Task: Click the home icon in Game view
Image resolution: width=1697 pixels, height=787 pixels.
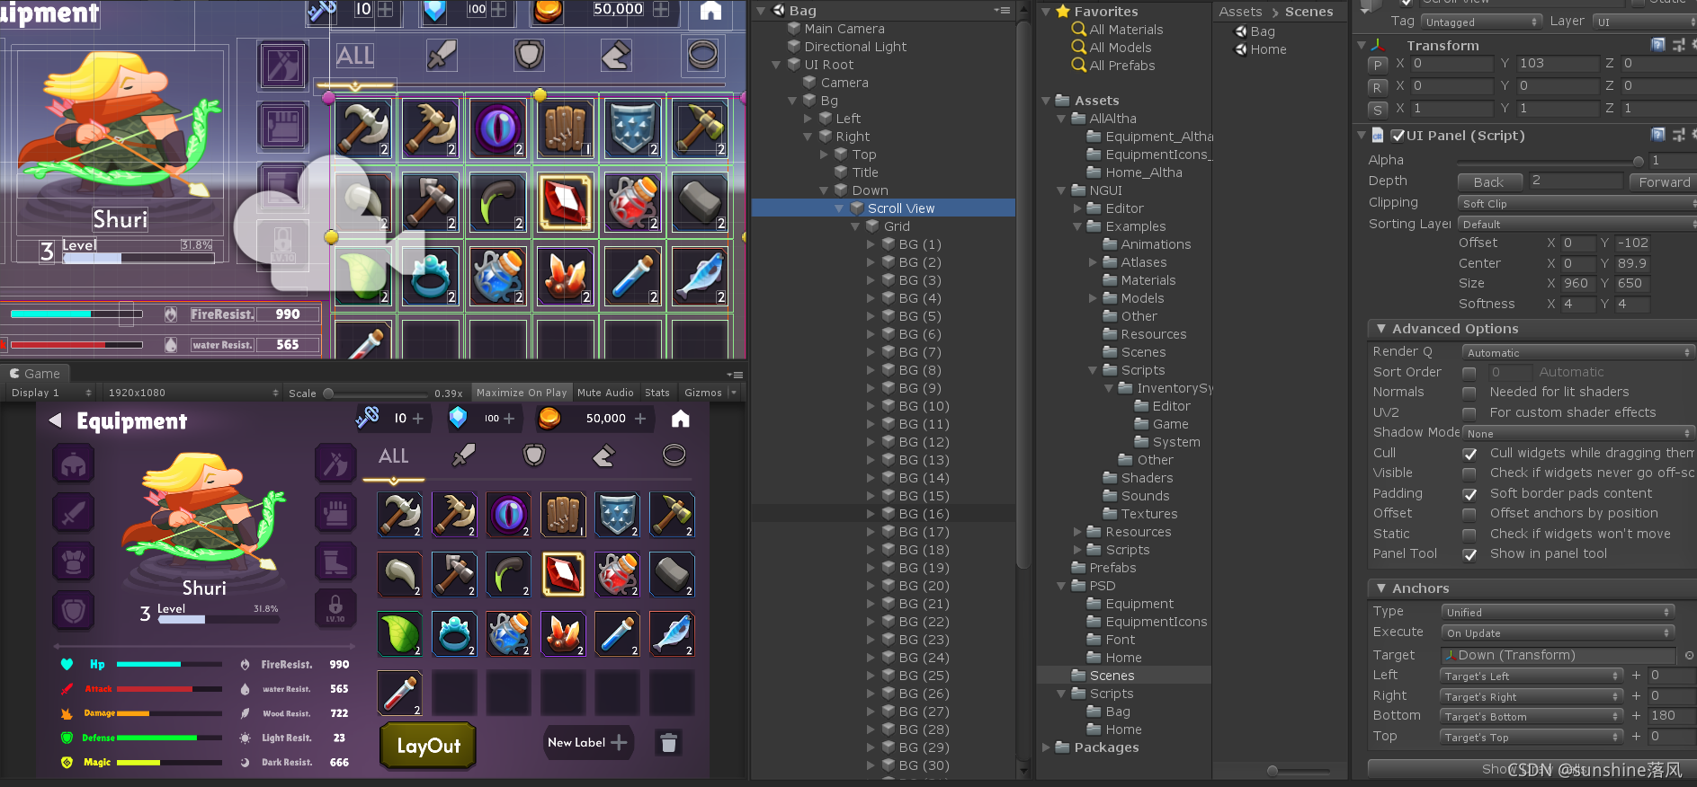Action: [x=681, y=419]
